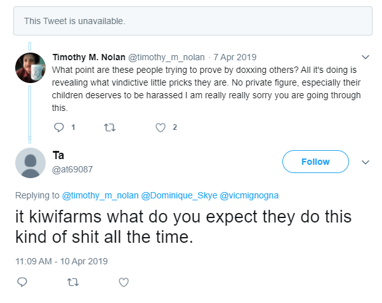Click the unavailable tweet notice box
Image resolution: width=382 pixels, height=303 pixels.
193,21
